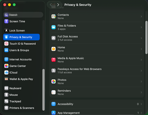Click the "iCloud" sidebar label

(13, 73)
